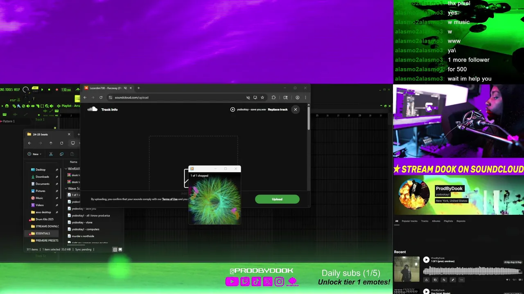Click the FL Studio play button
This screenshot has width=524, height=294.
[42, 89]
